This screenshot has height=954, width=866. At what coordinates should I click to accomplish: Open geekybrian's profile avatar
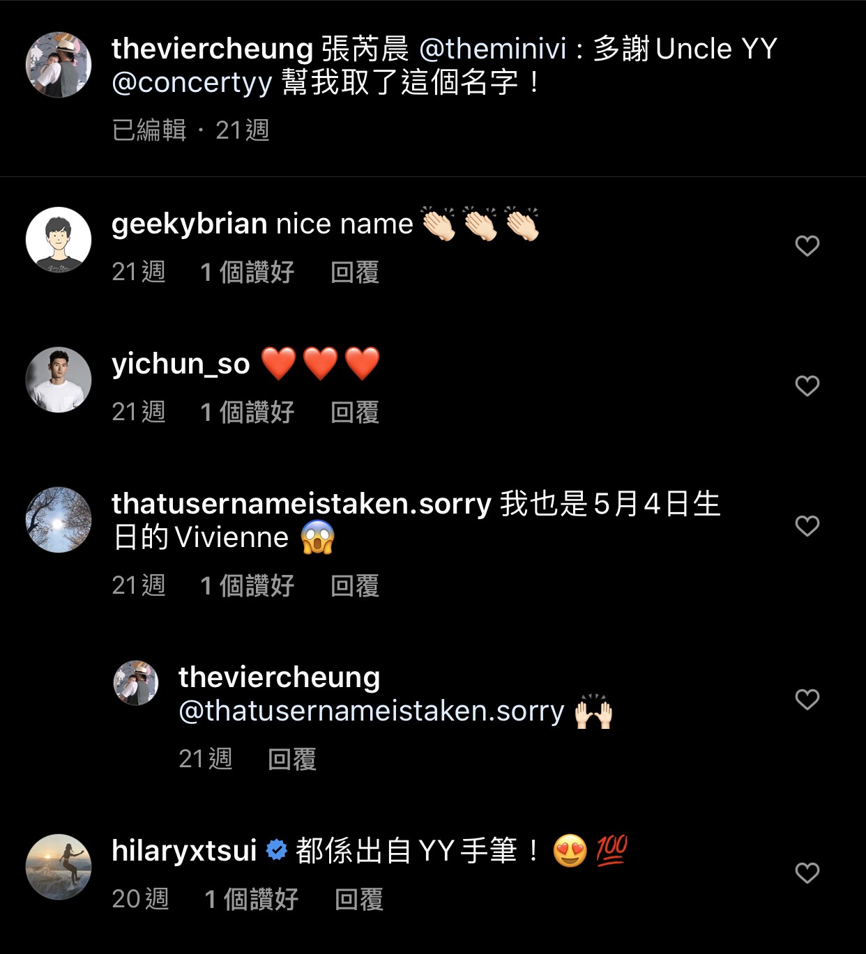tap(59, 240)
